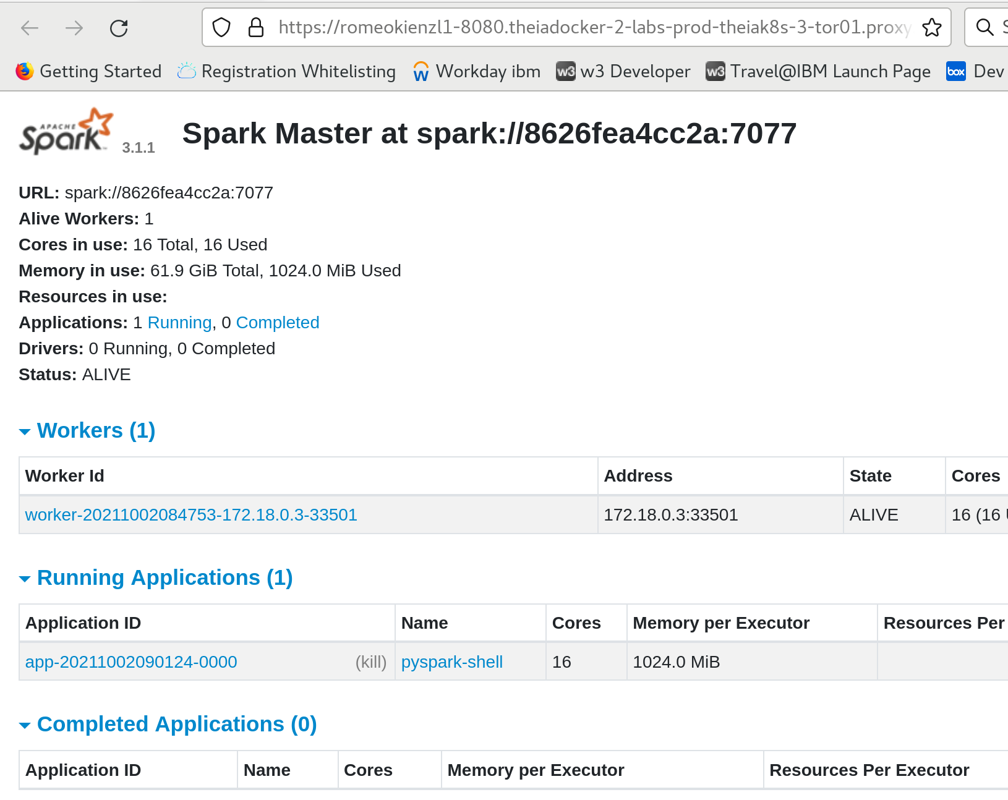This screenshot has width=1008, height=800.
Task: Click the w3 Developer bookmark icon
Action: point(565,72)
